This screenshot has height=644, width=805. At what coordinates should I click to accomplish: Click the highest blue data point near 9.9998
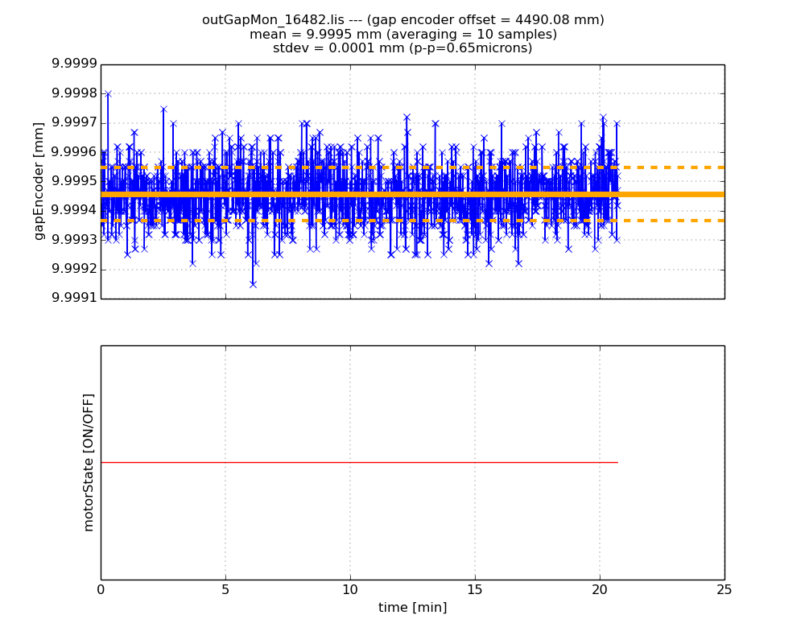(x=108, y=94)
